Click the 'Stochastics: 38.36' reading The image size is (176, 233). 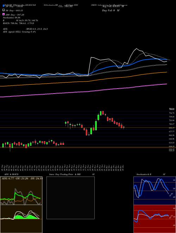(x=12, y=18)
